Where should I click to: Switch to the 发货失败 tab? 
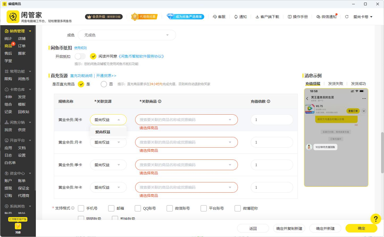(x=335, y=83)
